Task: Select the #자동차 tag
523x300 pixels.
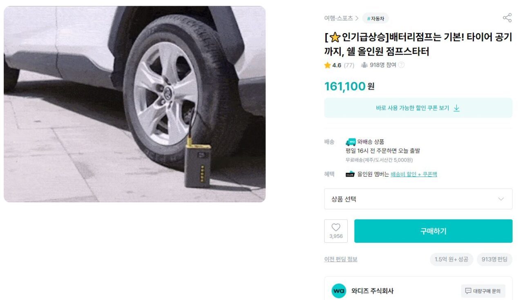Action: coord(375,18)
